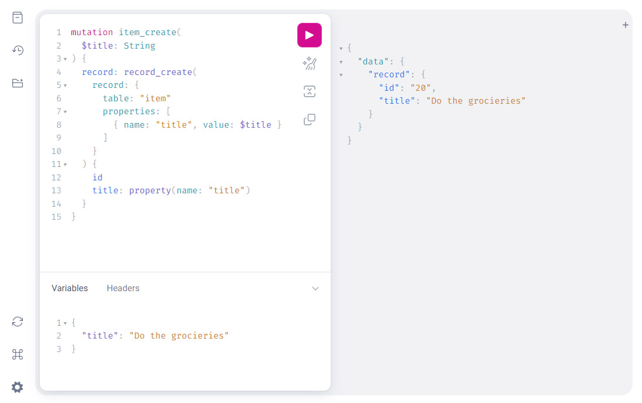Image resolution: width=642 pixels, height=403 pixels.
Task: Prettify the query with the sparkle brush icon
Action: click(309, 63)
